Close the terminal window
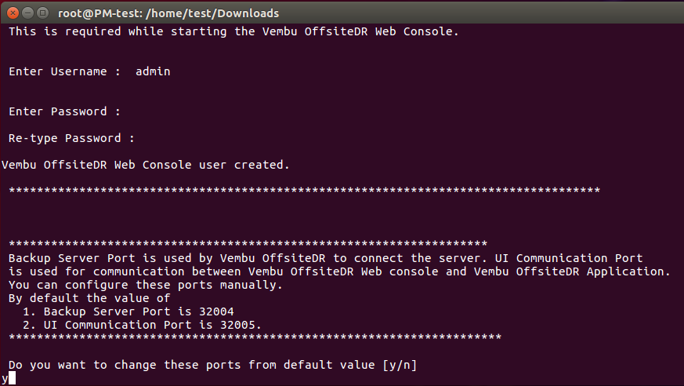Image resolution: width=684 pixels, height=386 pixels. coord(13,13)
